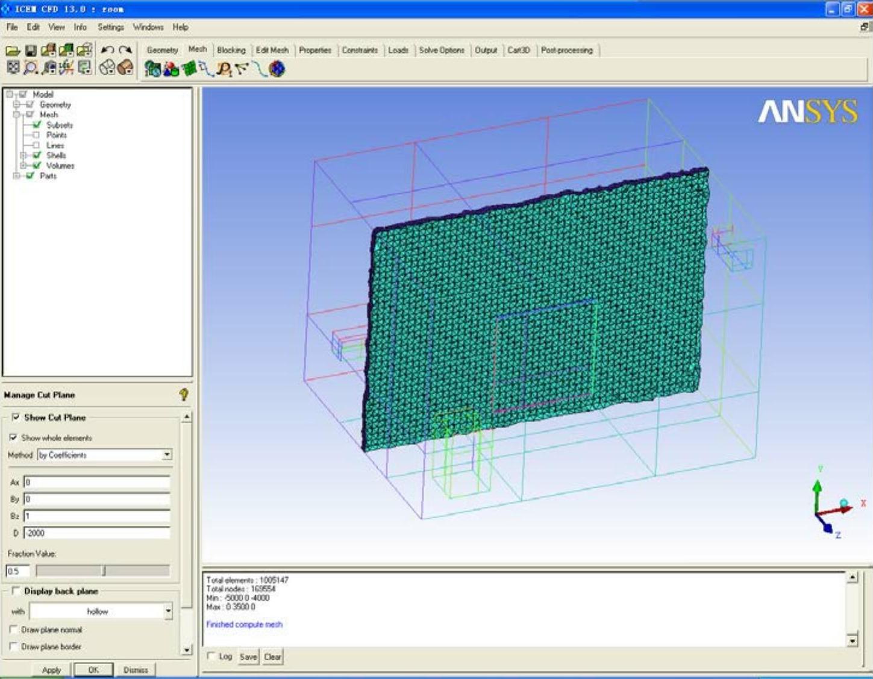This screenshot has width=873, height=679.
Task: Switch to the Post-processing tab
Action: point(567,50)
